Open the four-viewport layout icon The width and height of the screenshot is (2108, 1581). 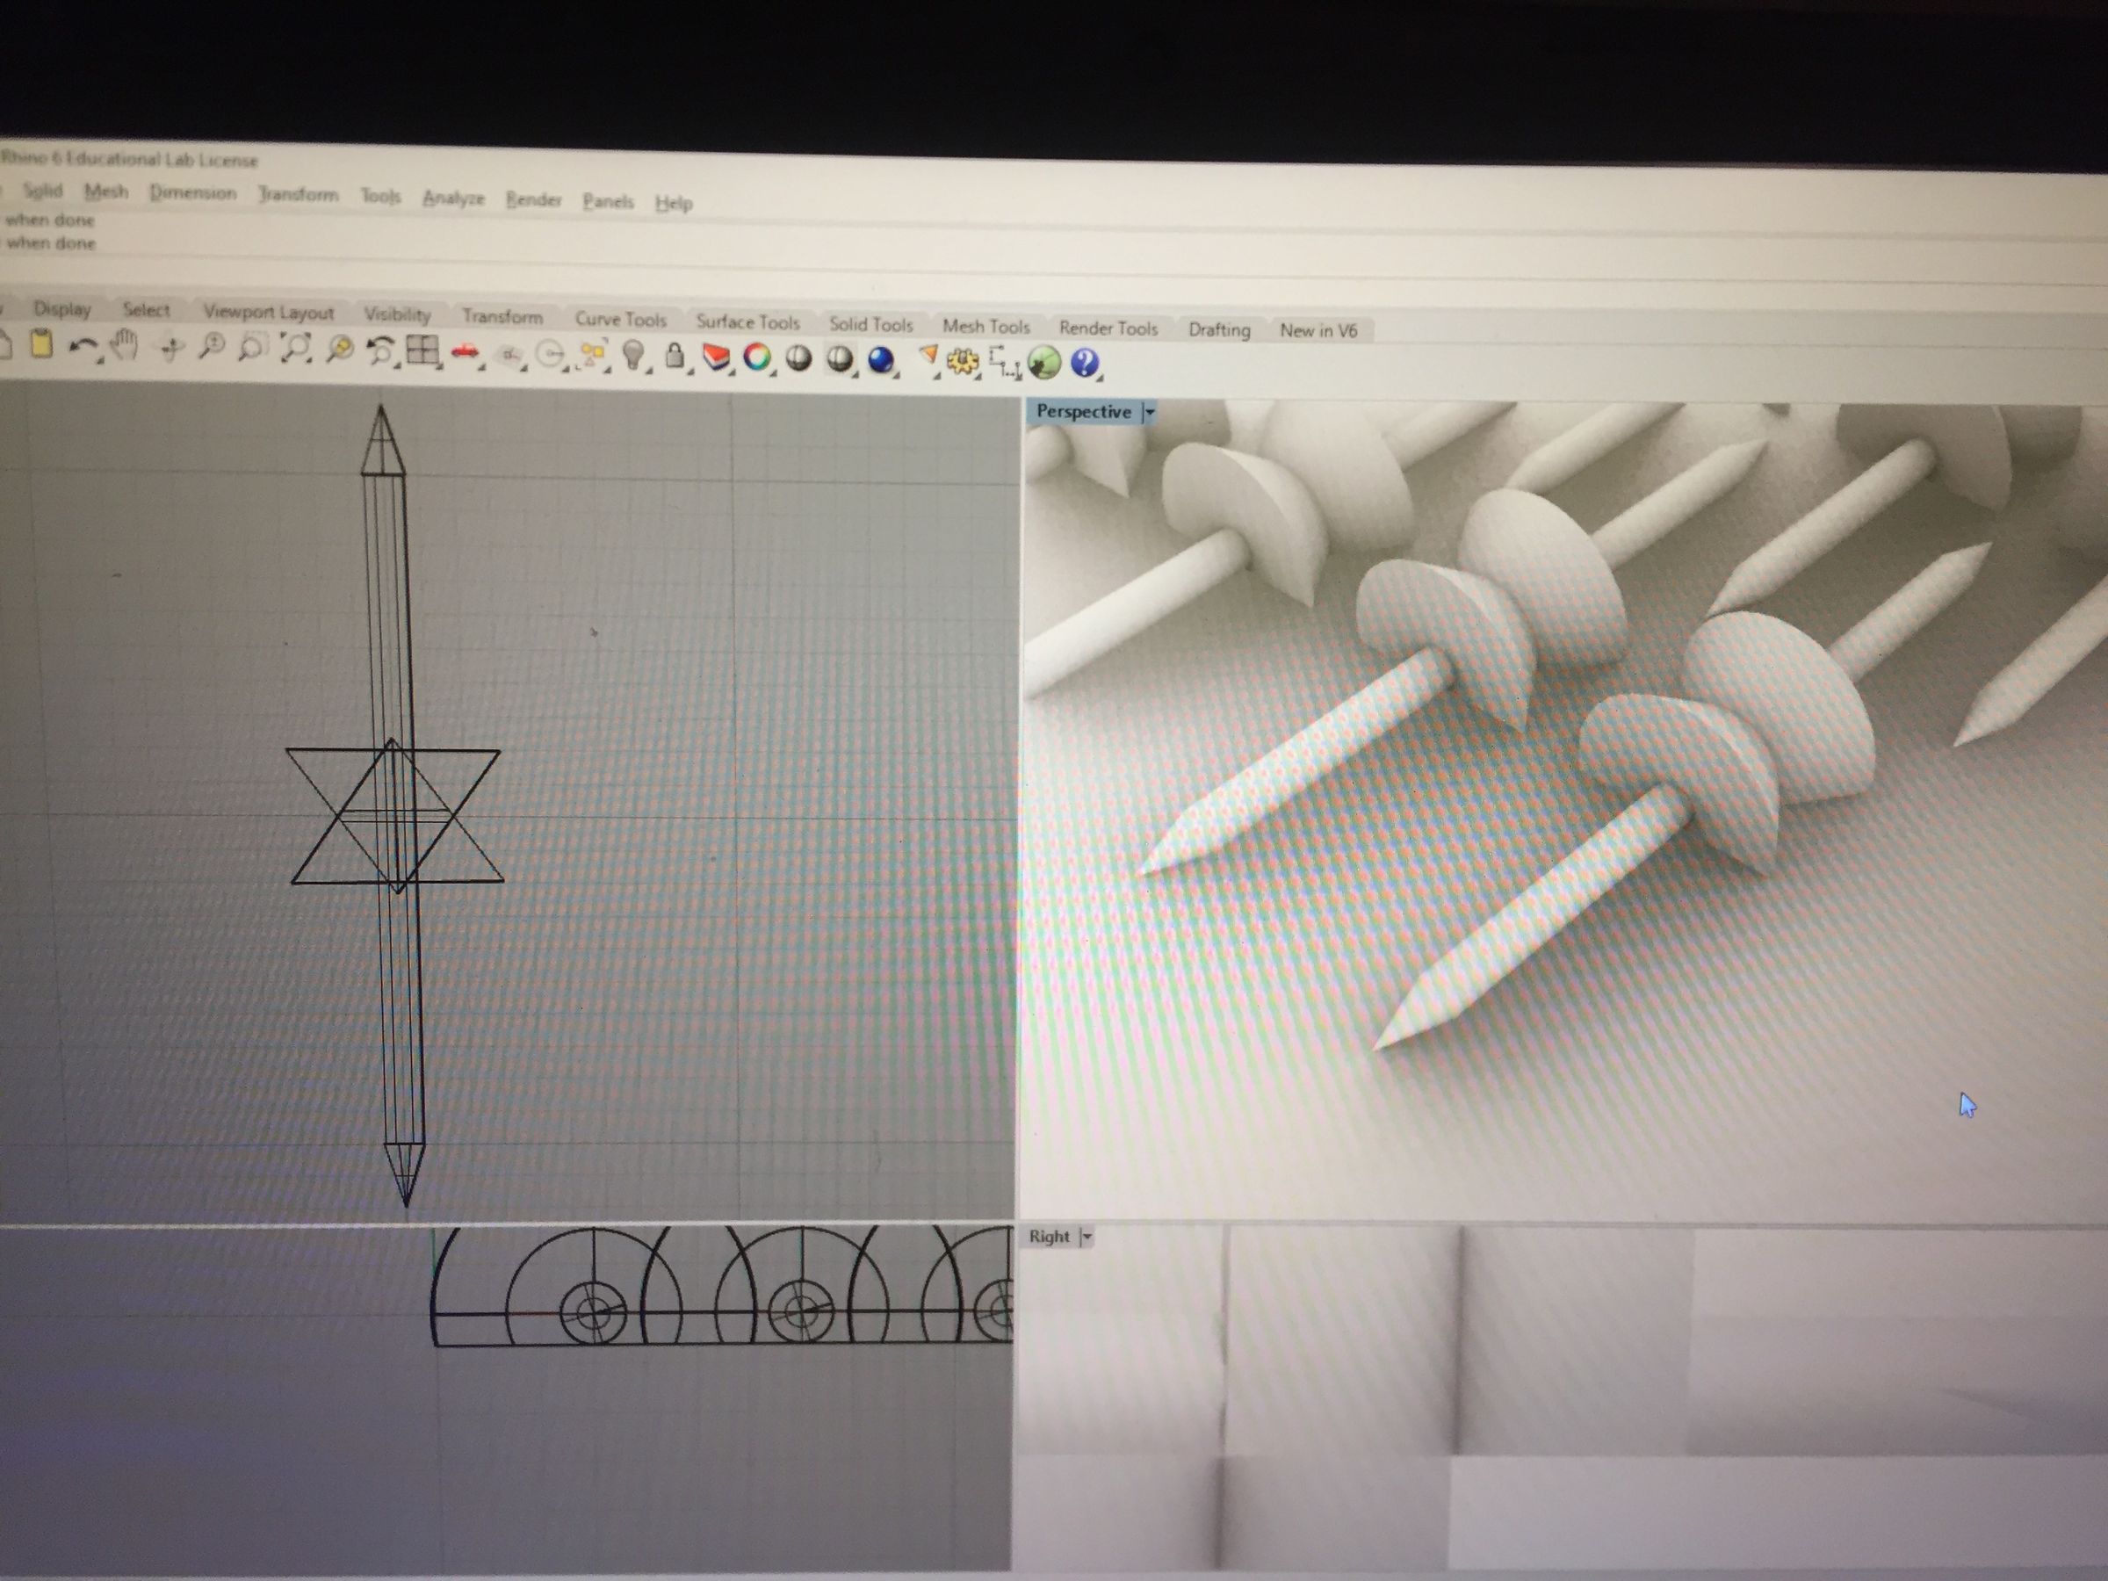[422, 351]
